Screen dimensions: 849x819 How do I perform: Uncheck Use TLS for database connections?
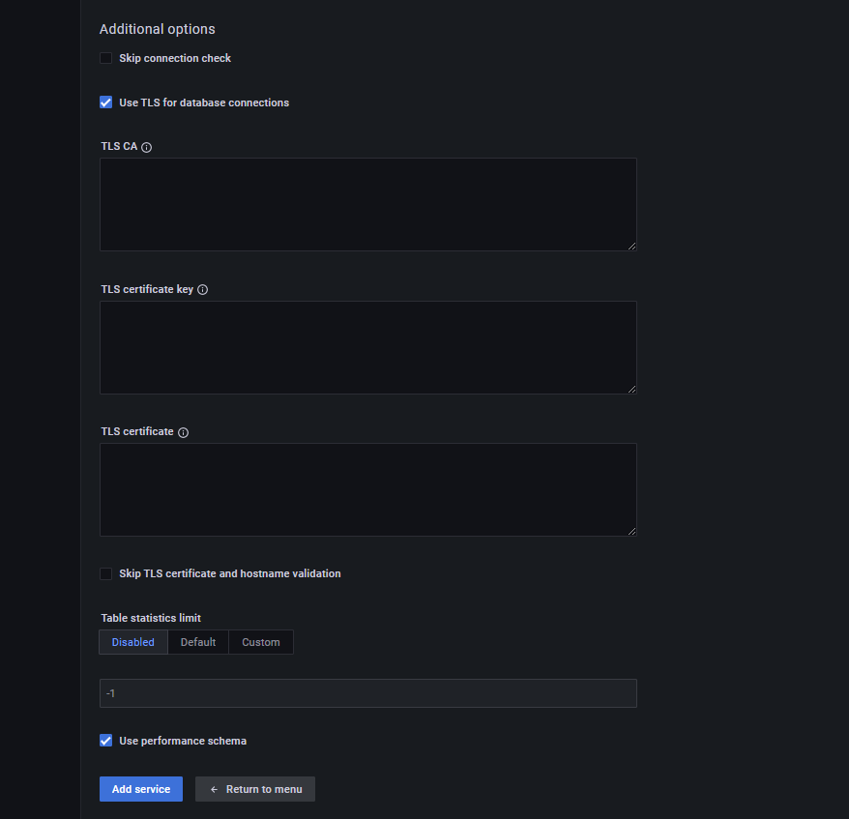106,102
